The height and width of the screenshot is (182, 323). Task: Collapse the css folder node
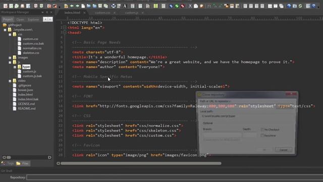(x=10, y=34)
